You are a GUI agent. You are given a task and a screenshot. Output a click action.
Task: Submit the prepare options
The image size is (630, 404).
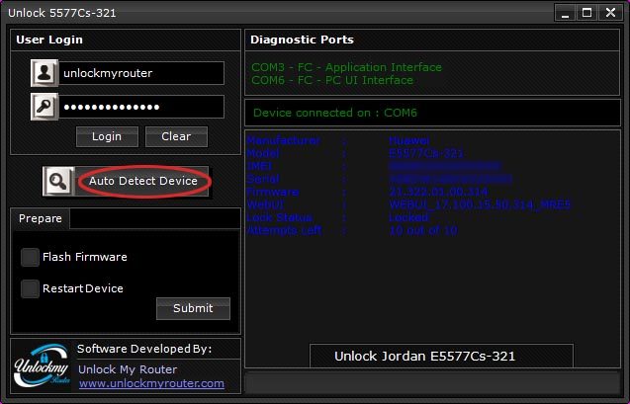click(x=193, y=308)
